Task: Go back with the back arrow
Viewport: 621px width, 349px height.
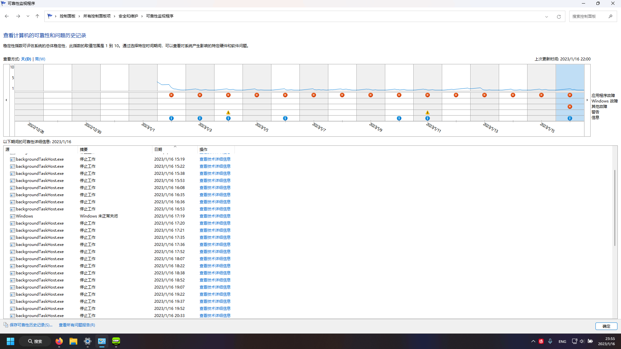Action: click(7, 16)
